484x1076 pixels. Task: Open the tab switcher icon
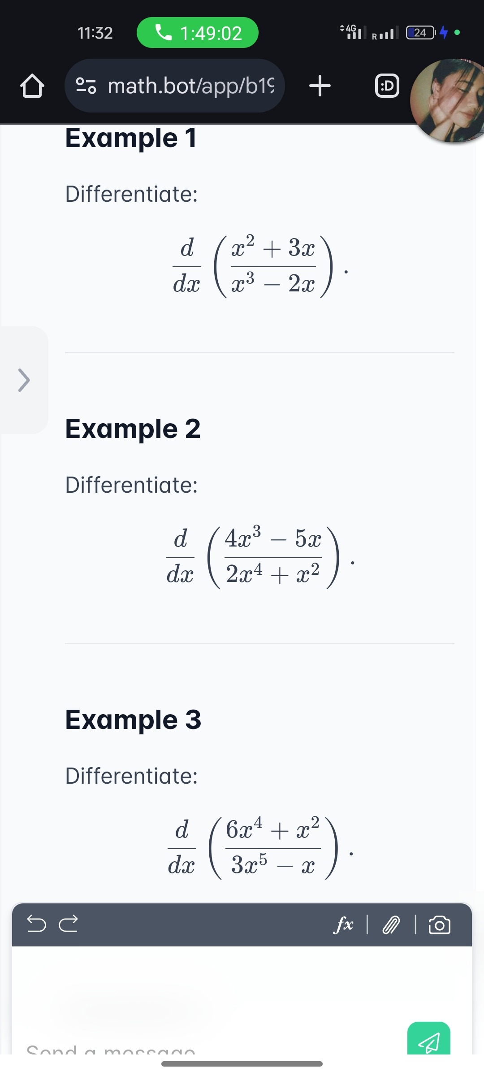pos(387,86)
